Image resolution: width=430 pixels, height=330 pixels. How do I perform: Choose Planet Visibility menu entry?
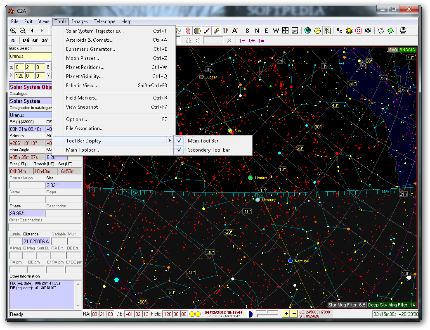(113, 76)
